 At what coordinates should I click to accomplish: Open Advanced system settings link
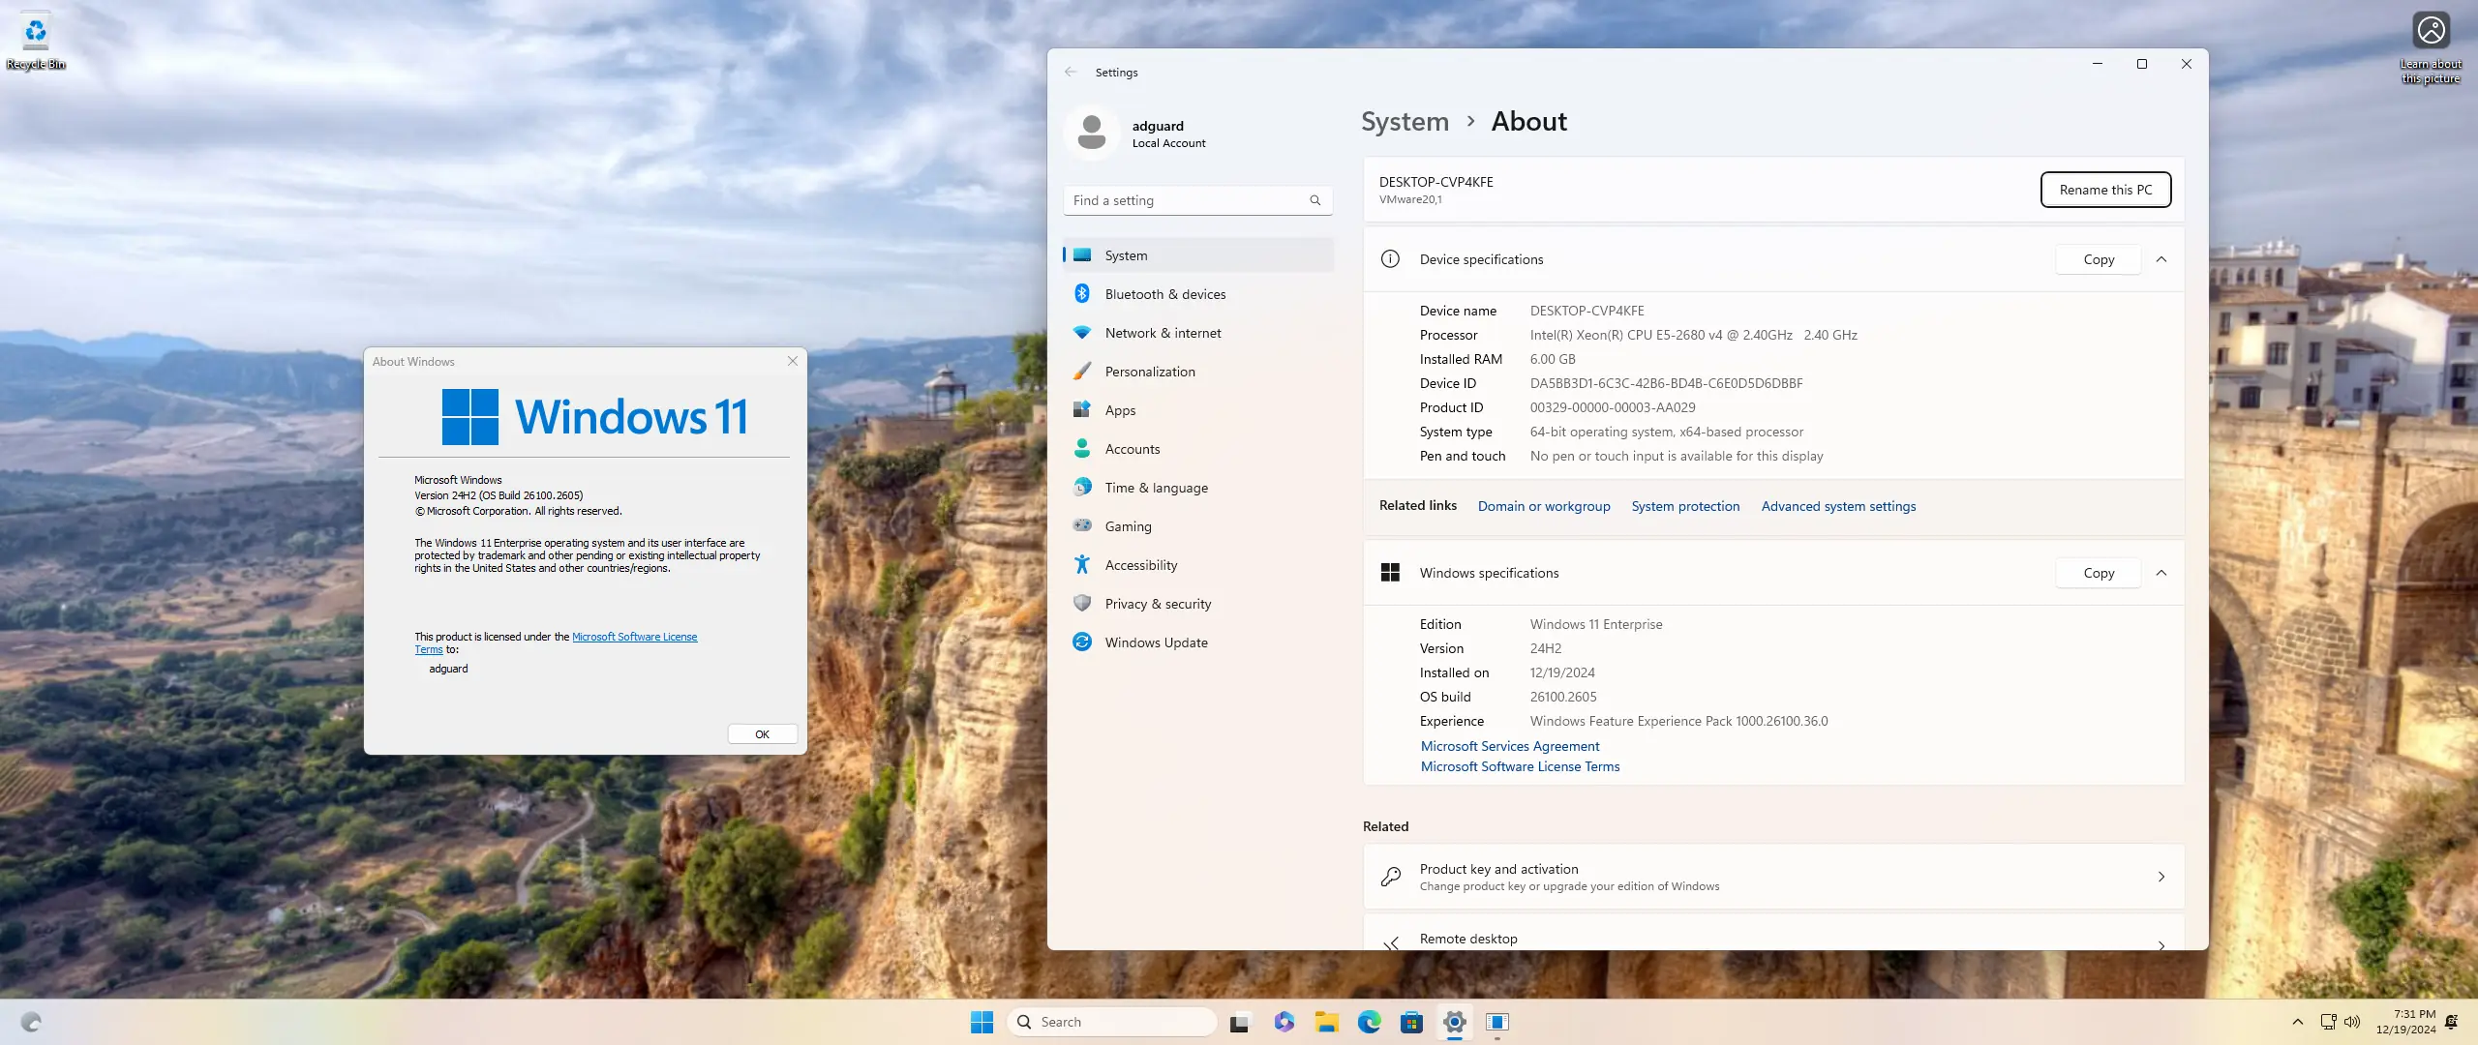(x=1838, y=506)
